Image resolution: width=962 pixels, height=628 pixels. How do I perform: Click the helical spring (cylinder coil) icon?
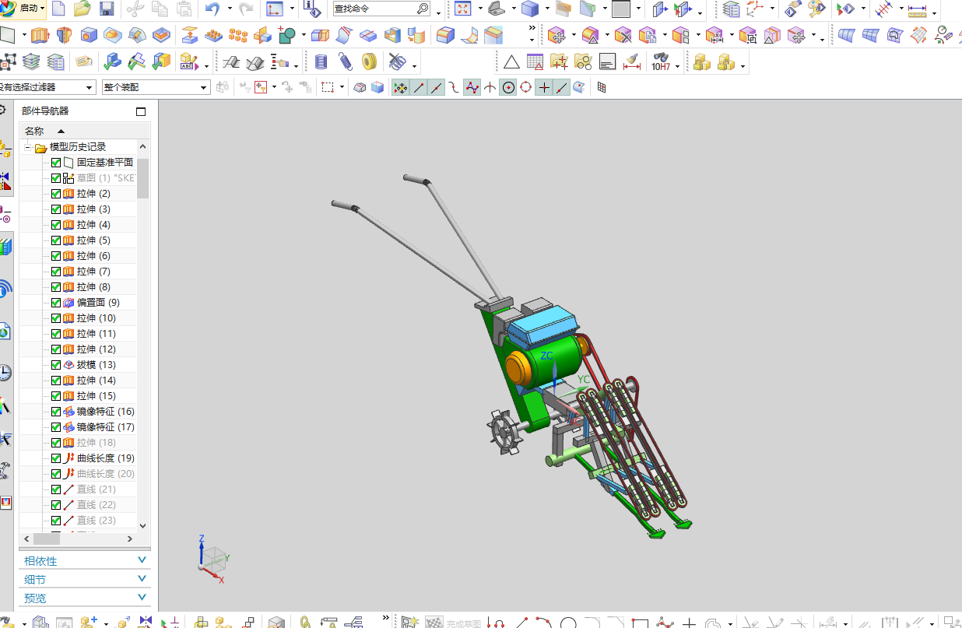pos(321,61)
